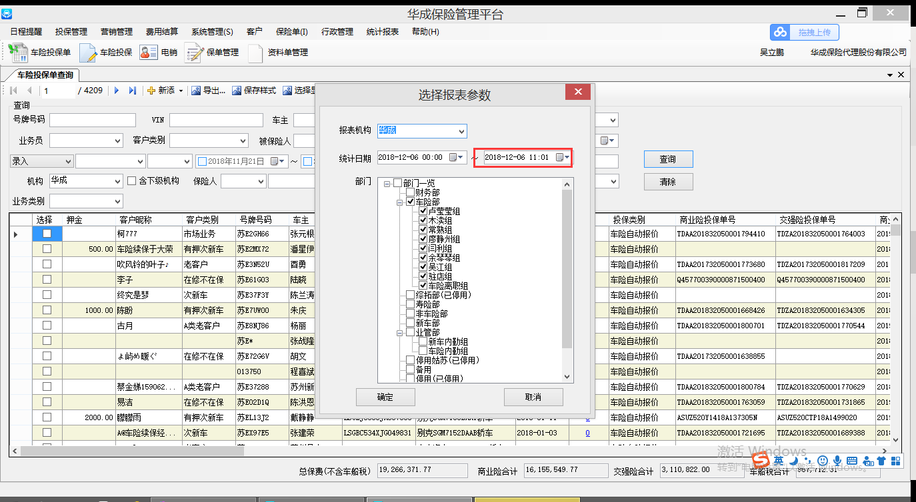Open the 录入 dropdown
The width and height of the screenshot is (916, 502).
(x=67, y=161)
